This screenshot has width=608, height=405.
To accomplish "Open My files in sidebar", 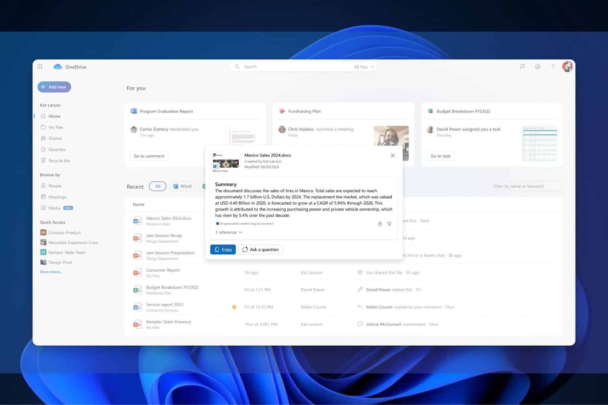I will 56,127.
